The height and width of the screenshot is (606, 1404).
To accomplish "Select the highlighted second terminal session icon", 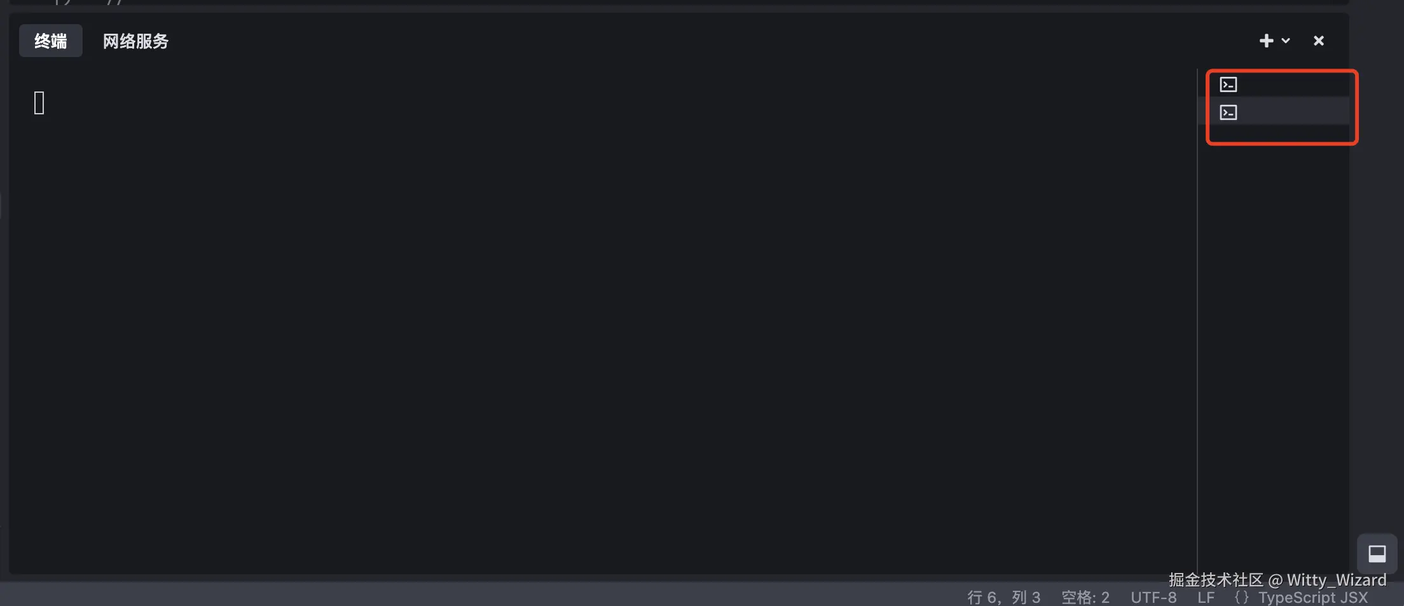I will [1228, 112].
